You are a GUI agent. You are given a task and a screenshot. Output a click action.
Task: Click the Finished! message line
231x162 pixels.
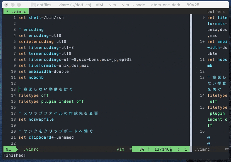(14, 155)
